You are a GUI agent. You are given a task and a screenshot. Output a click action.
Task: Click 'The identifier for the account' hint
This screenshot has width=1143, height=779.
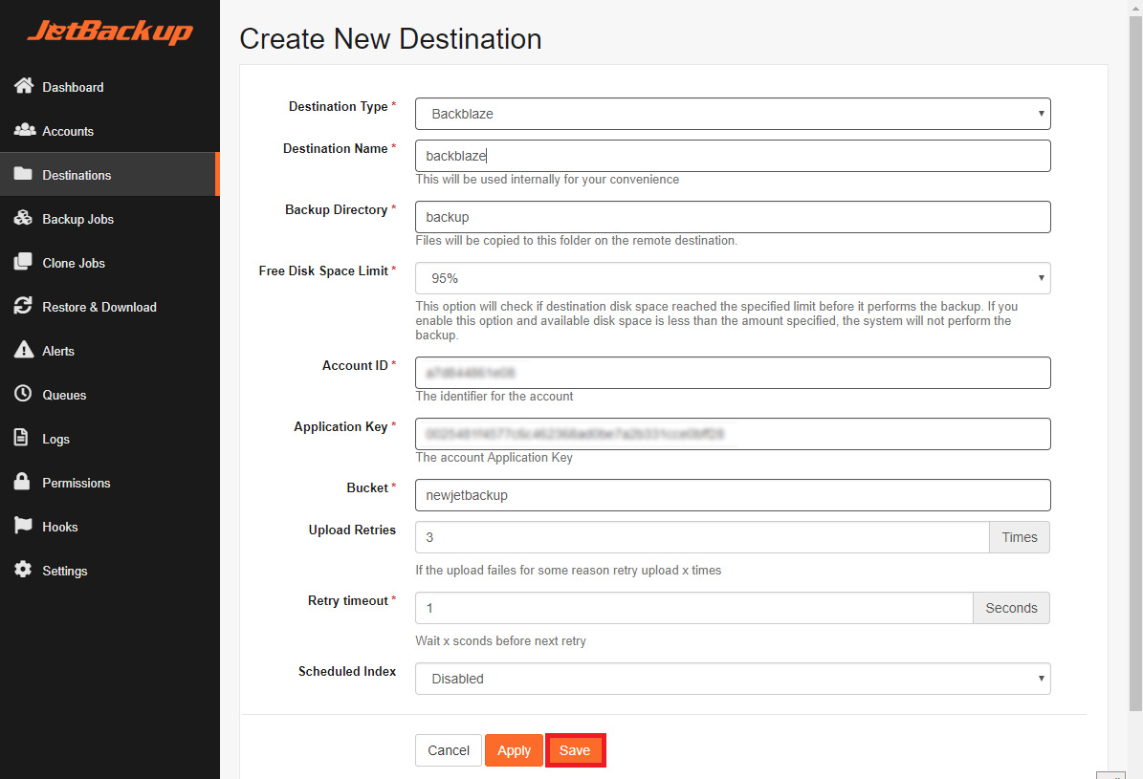[x=495, y=397]
